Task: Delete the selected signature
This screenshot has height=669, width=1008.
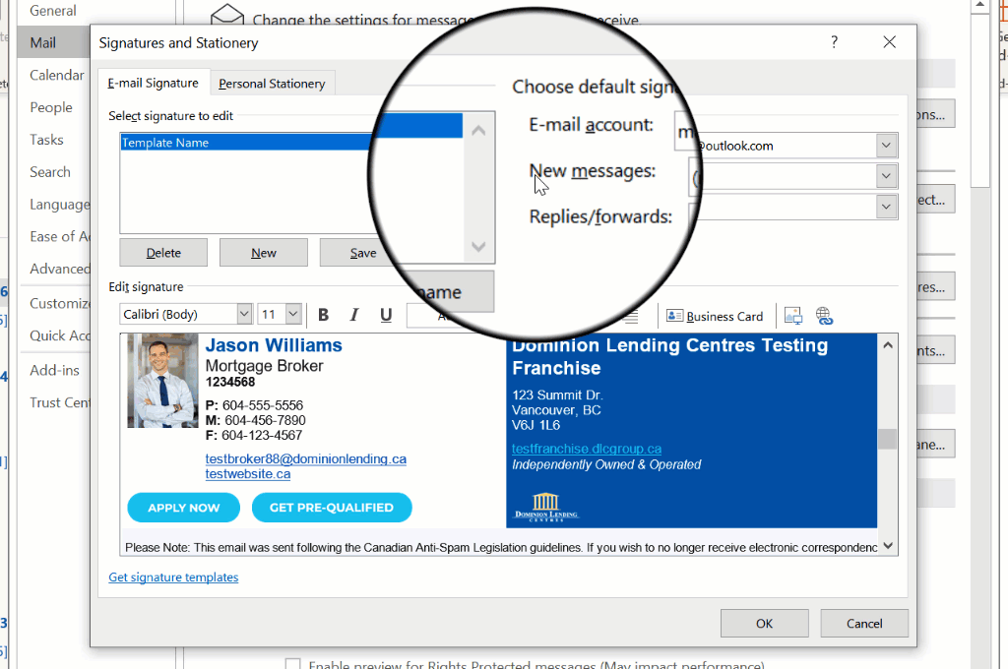Action: click(x=163, y=253)
